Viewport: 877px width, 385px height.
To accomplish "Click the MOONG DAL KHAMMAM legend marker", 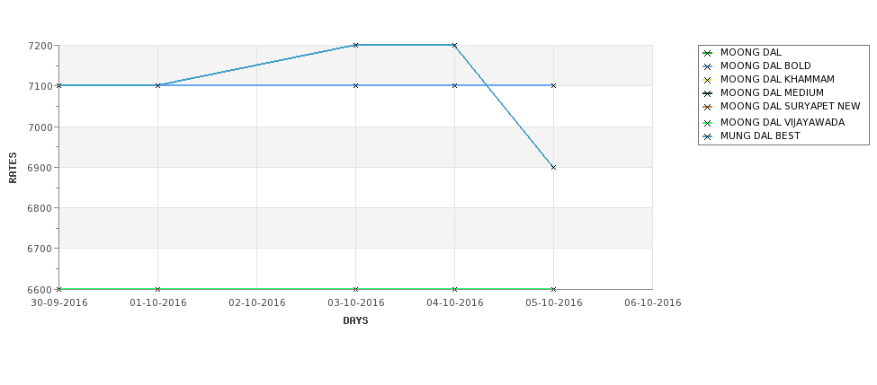I will coord(708,80).
